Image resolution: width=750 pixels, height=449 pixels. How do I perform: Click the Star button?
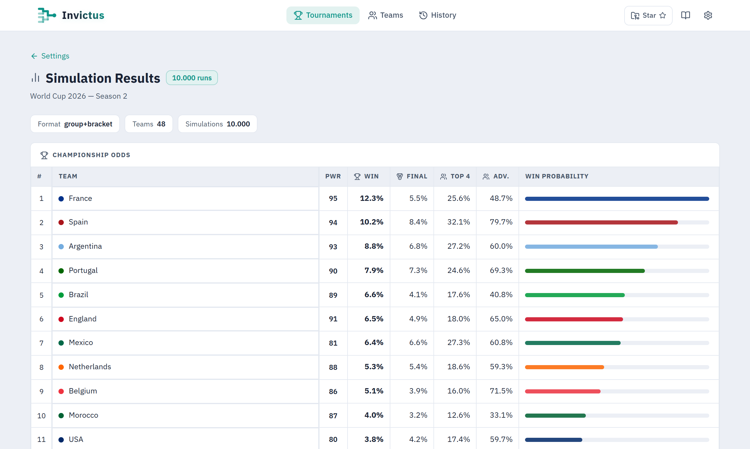coord(648,15)
